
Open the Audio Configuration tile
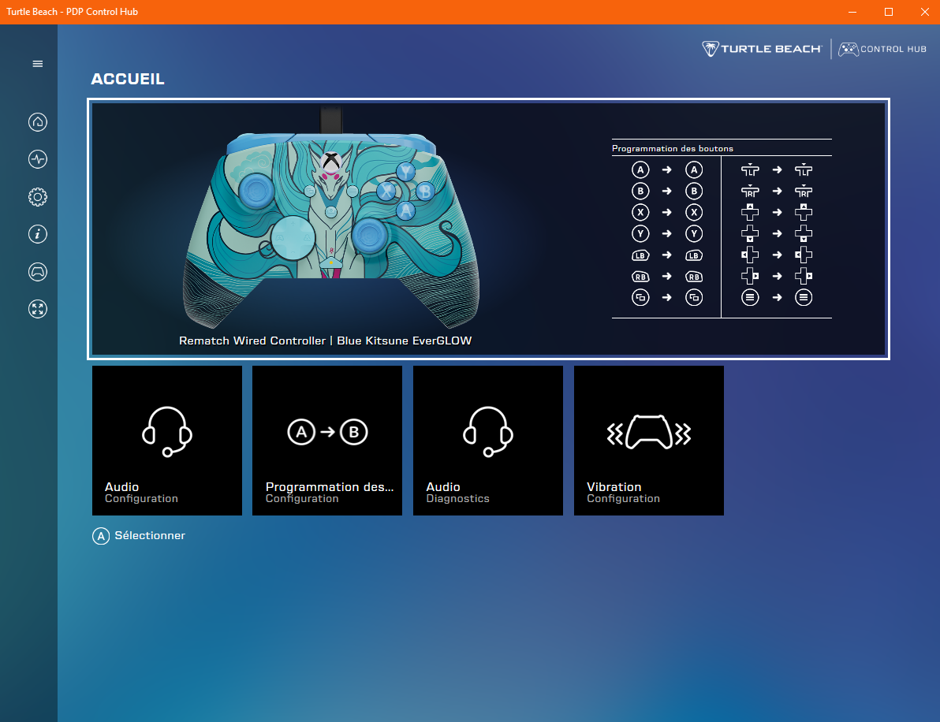[x=167, y=441]
